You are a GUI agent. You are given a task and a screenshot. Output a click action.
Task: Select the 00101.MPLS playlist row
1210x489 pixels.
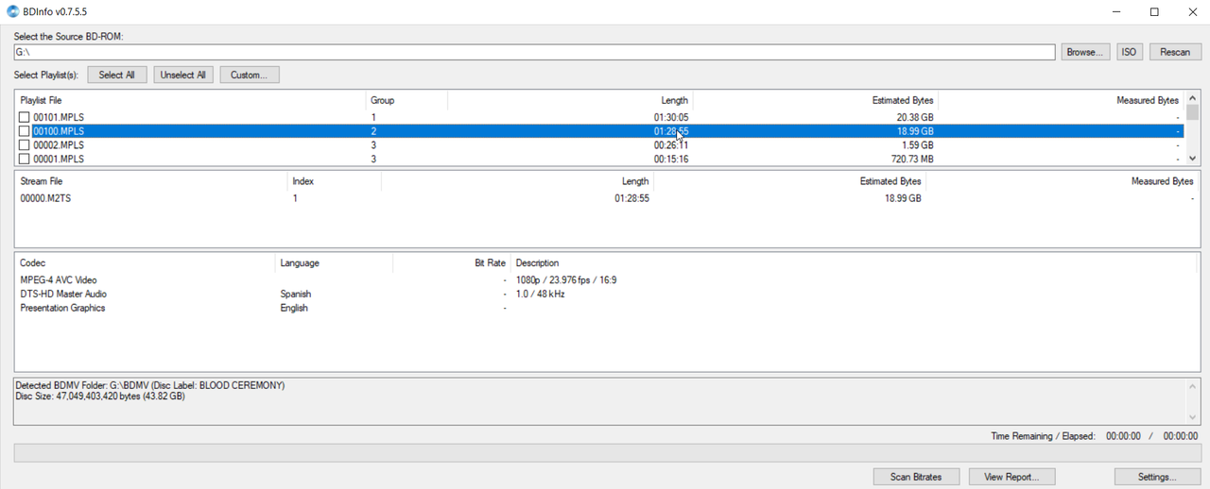(599, 118)
